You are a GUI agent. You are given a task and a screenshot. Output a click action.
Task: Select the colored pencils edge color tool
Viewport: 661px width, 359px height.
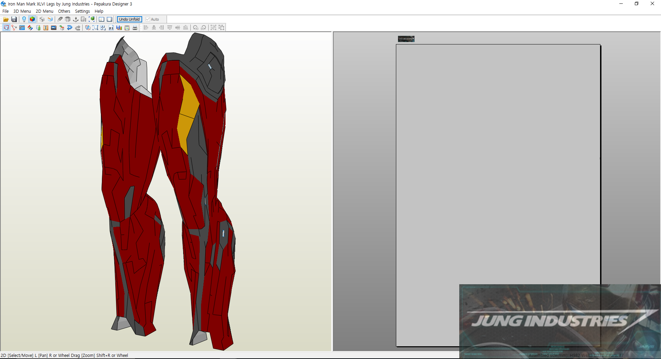(x=30, y=28)
